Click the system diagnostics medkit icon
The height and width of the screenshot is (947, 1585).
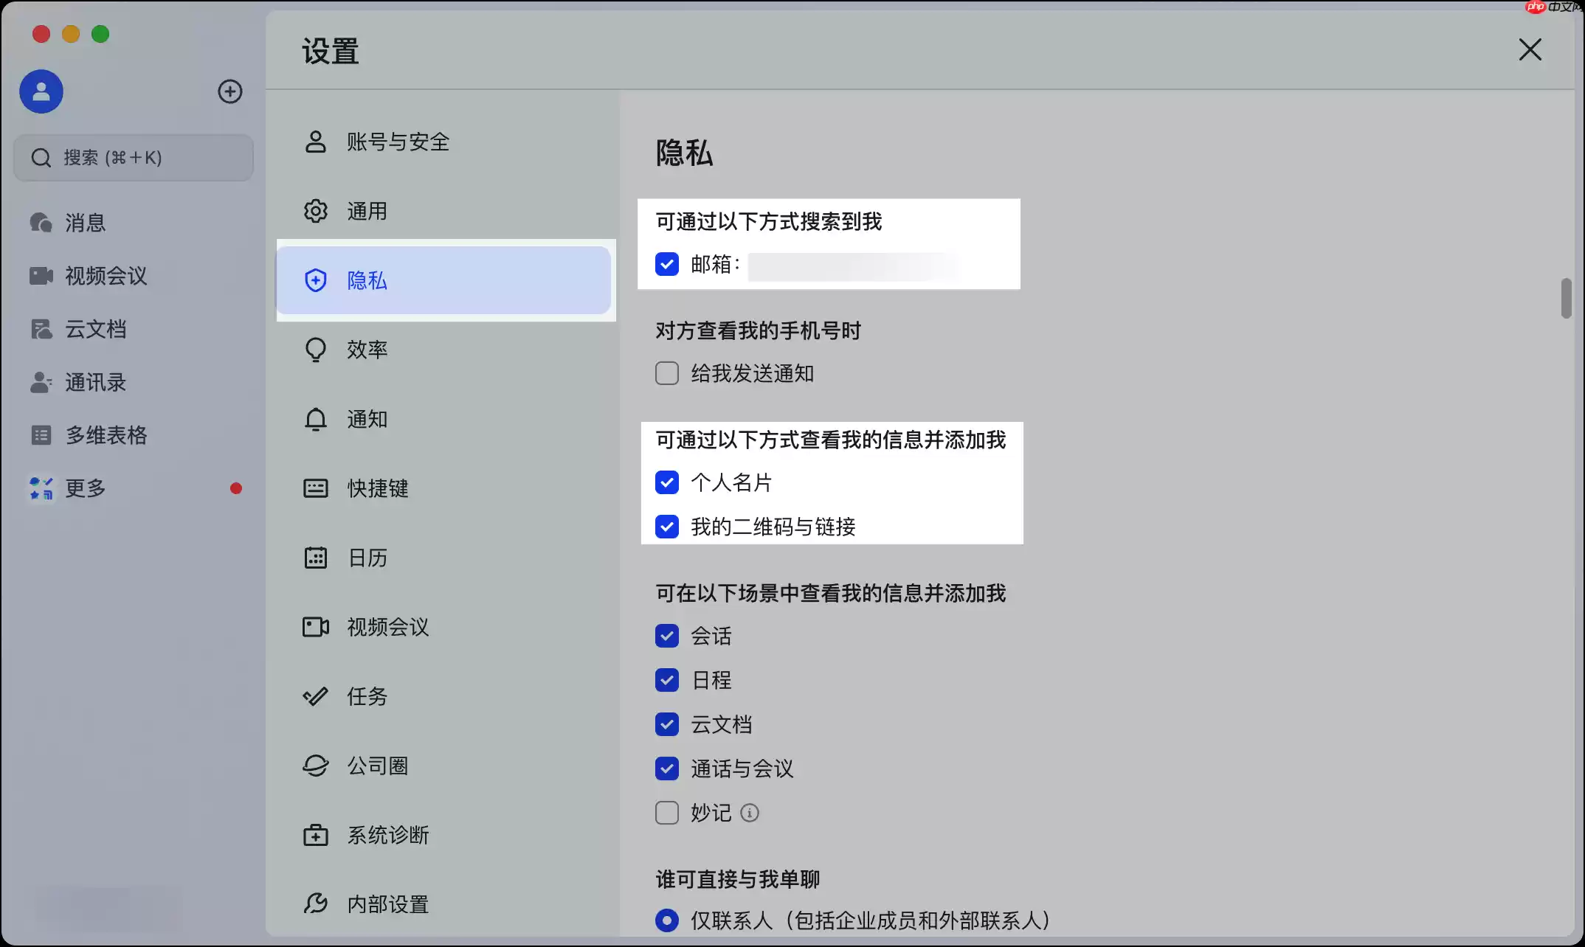316,835
